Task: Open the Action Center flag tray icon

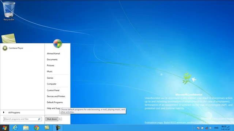Action: click(x=203, y=128)
